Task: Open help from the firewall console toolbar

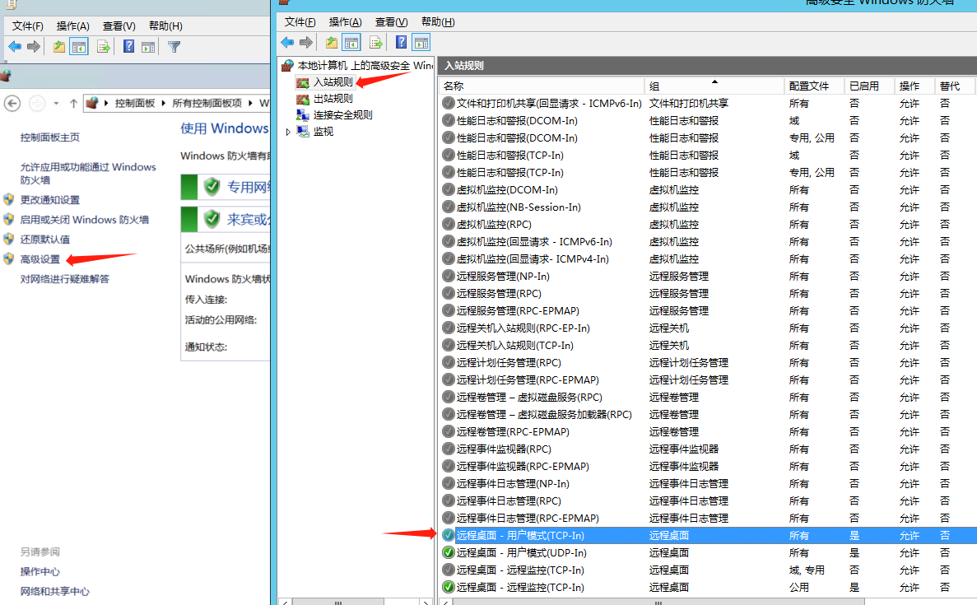Action: pyautogui.click(x=402, y=42)
